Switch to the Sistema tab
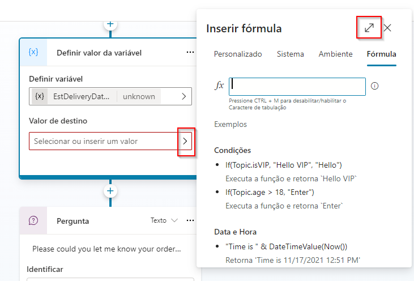The height and width of the screenshot is (281, 414). 290,54
